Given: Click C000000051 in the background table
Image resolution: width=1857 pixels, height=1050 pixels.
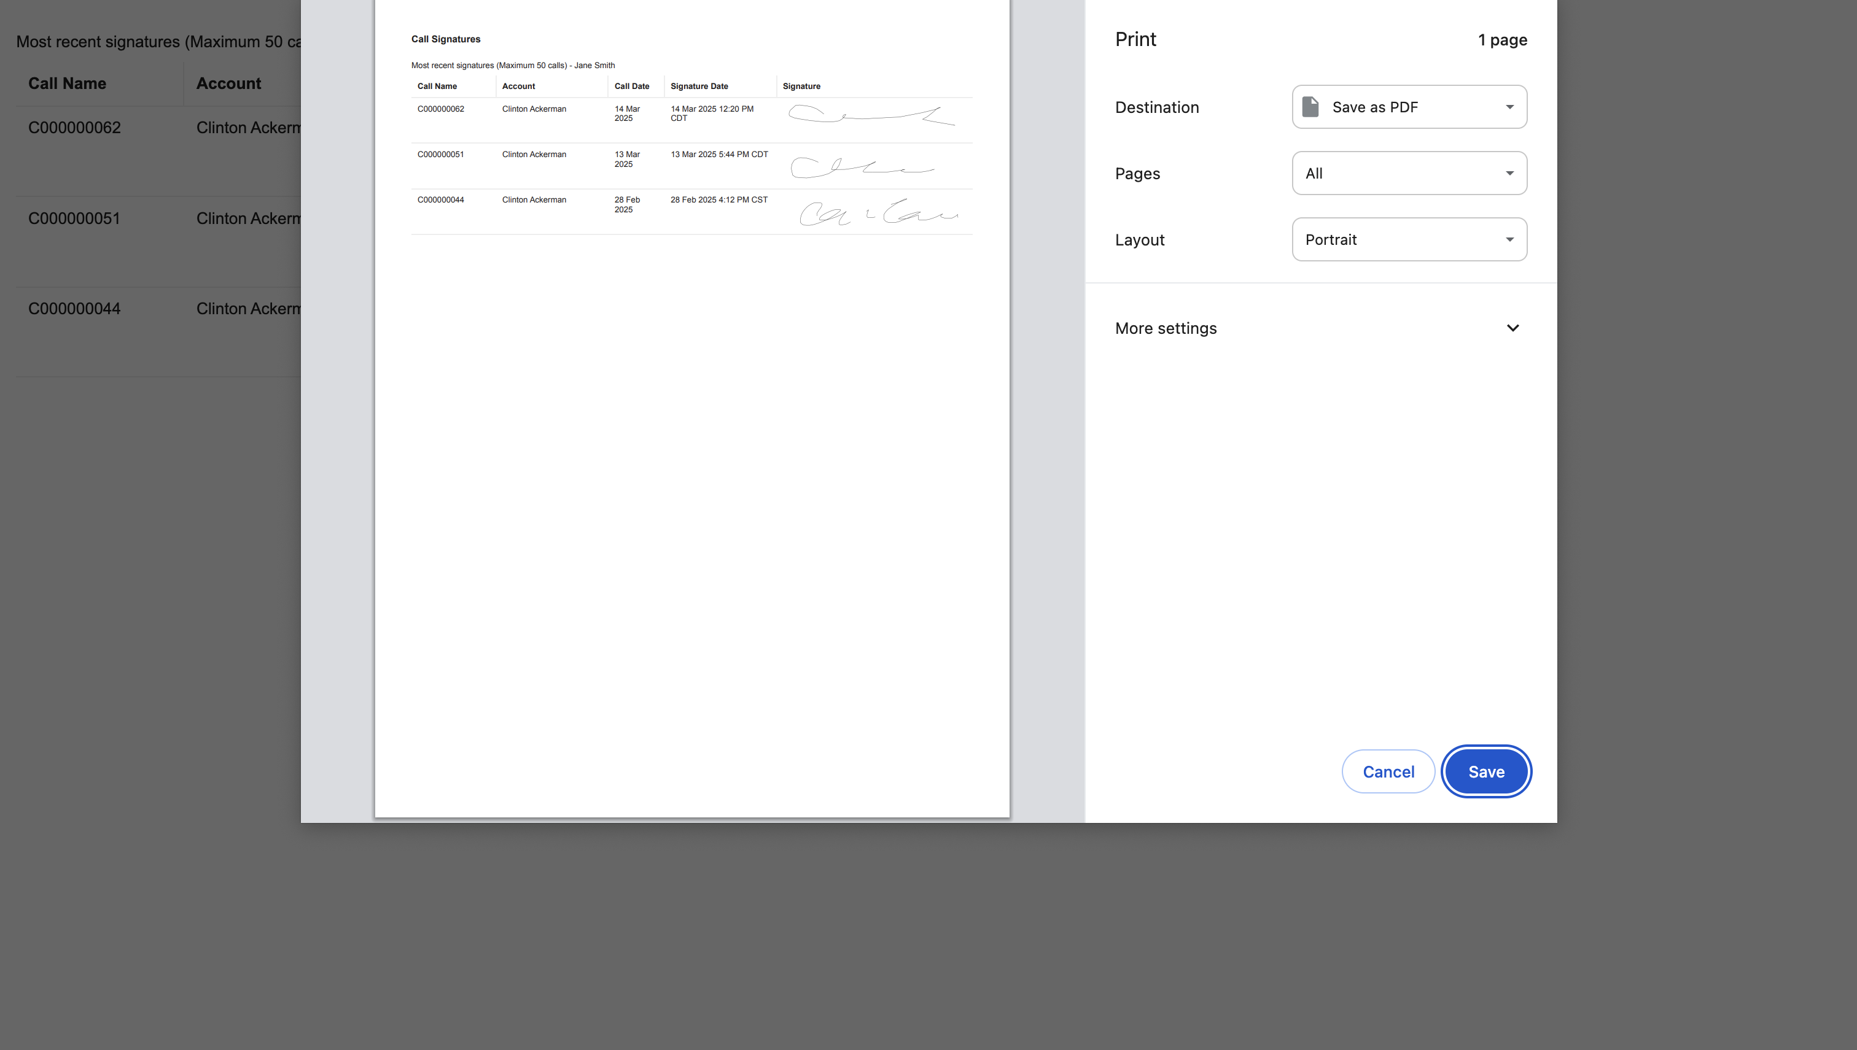Looking at the screenshot, I should tap(74, 218).
